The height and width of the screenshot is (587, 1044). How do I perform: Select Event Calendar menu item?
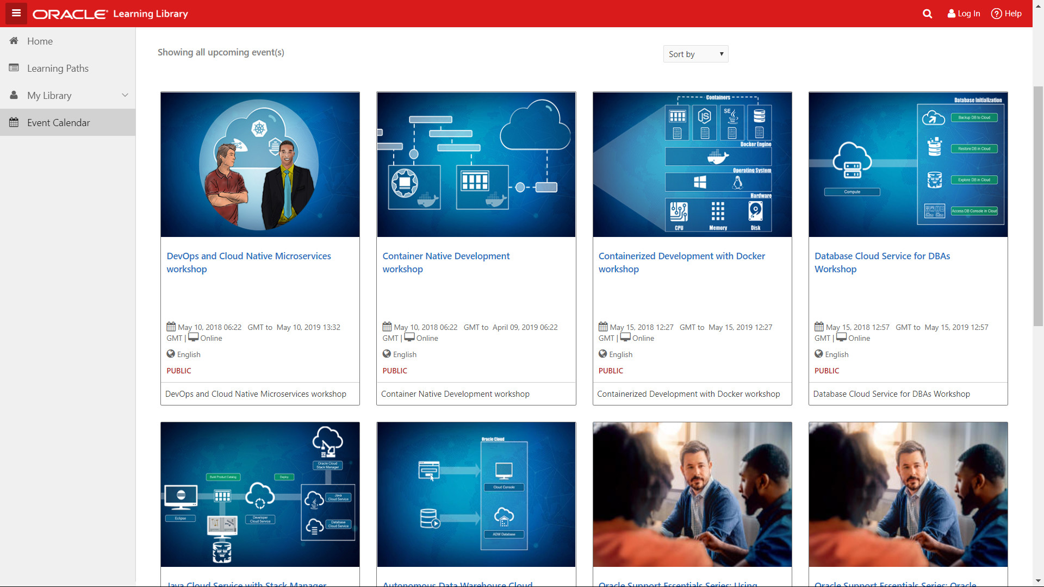[59, 122]
